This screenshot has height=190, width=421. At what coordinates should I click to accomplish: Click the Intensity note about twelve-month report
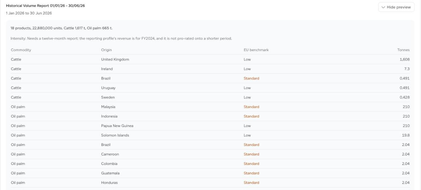[121, 39]
